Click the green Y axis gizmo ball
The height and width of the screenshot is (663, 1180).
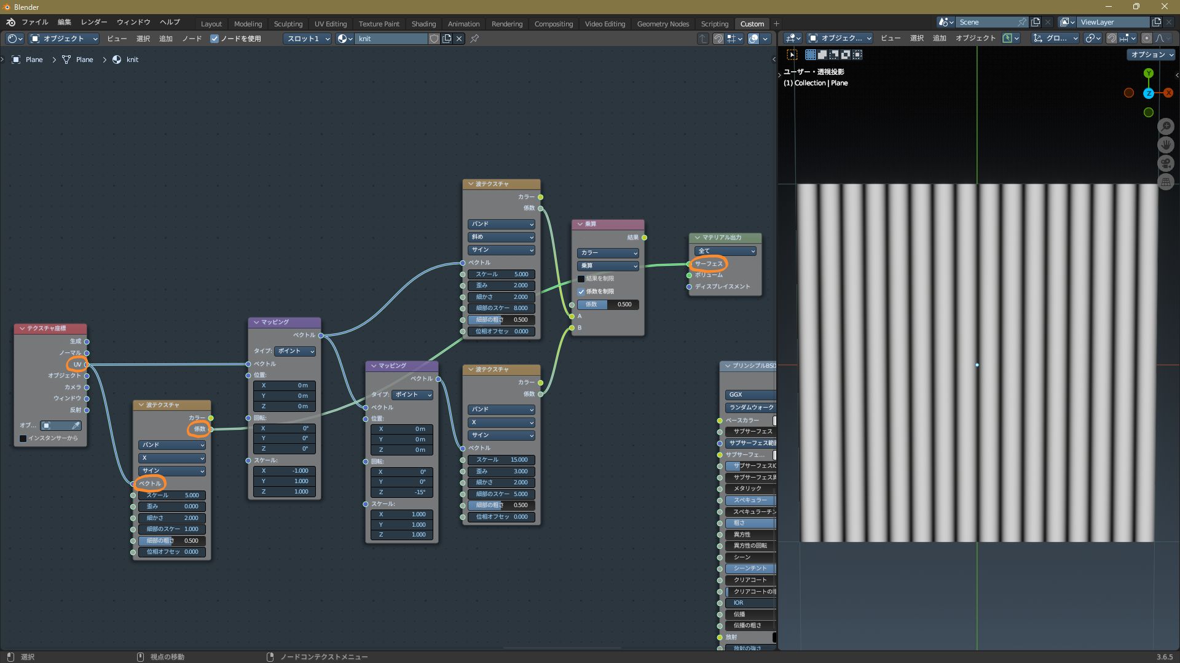(x=1148, y=74)
